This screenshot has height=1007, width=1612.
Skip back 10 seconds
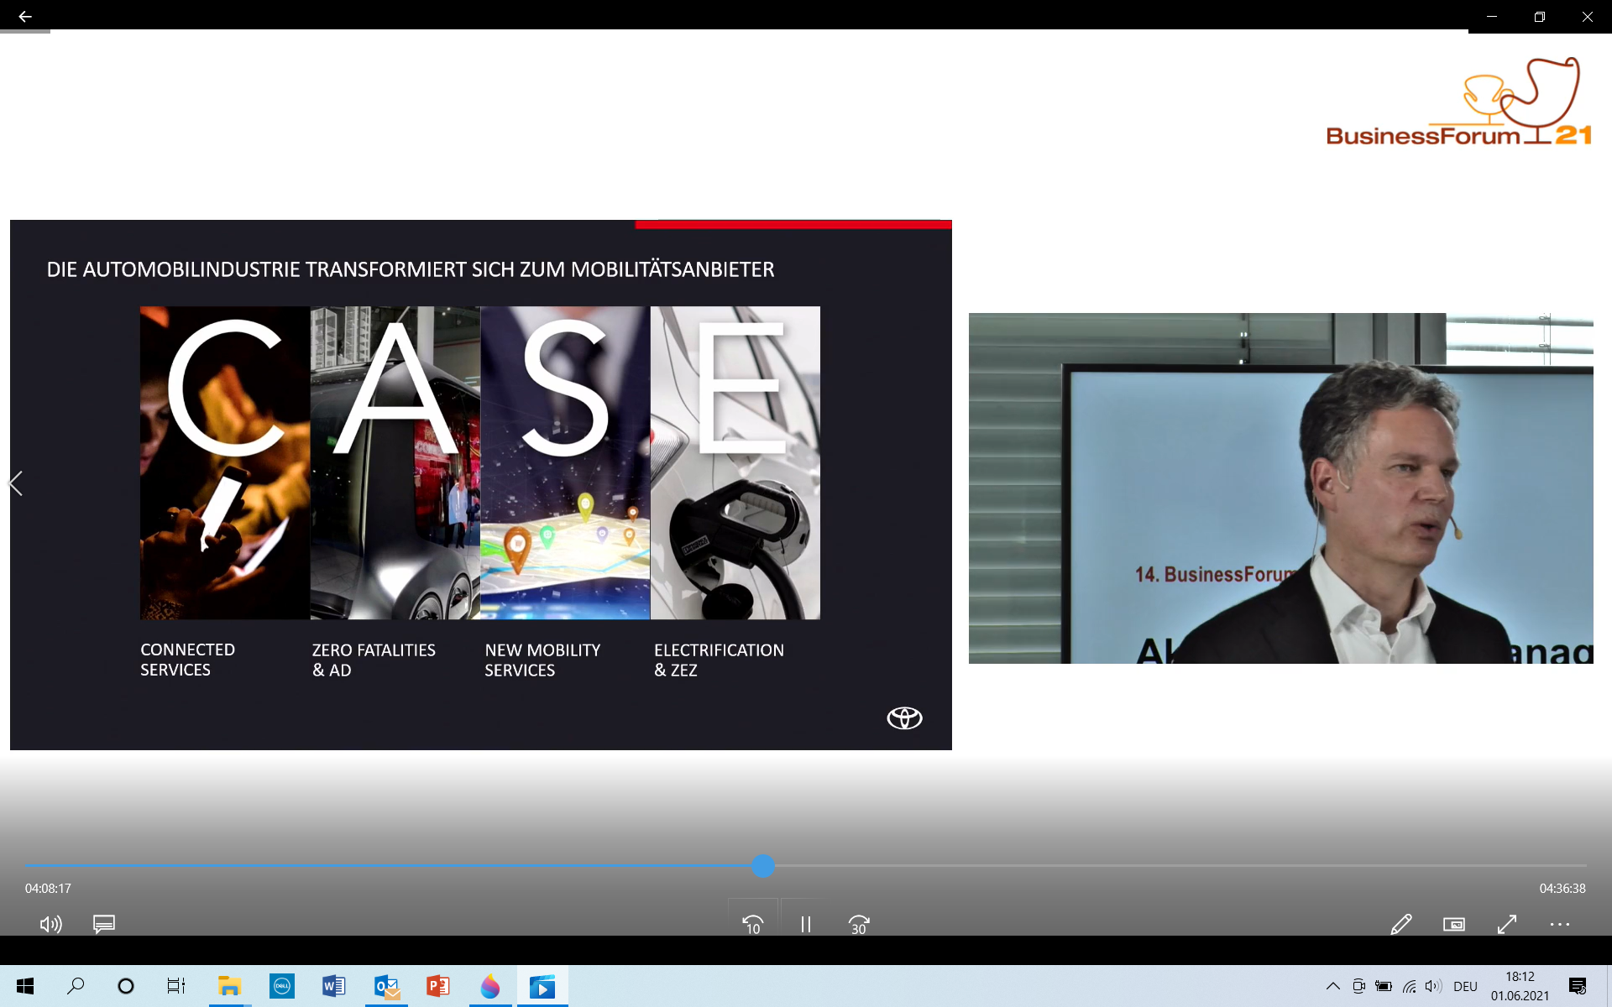click(752, 924)
